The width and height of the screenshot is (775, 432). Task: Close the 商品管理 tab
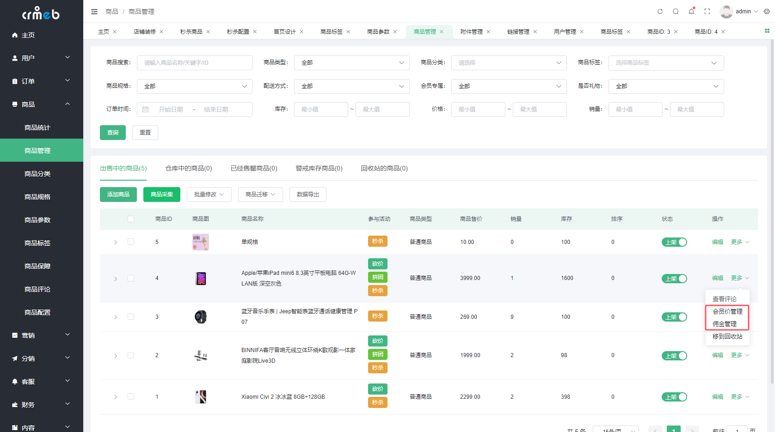[x=442, y=32]
